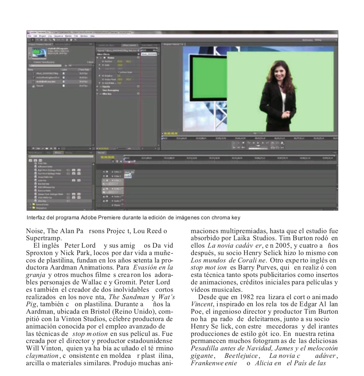The image size is (364, 376).
Task: Click the Tutorial sequence icon in Project panel
Action: click(x=33, y=86)
